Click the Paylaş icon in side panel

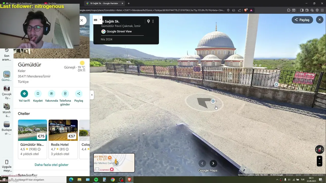[79, 94]
